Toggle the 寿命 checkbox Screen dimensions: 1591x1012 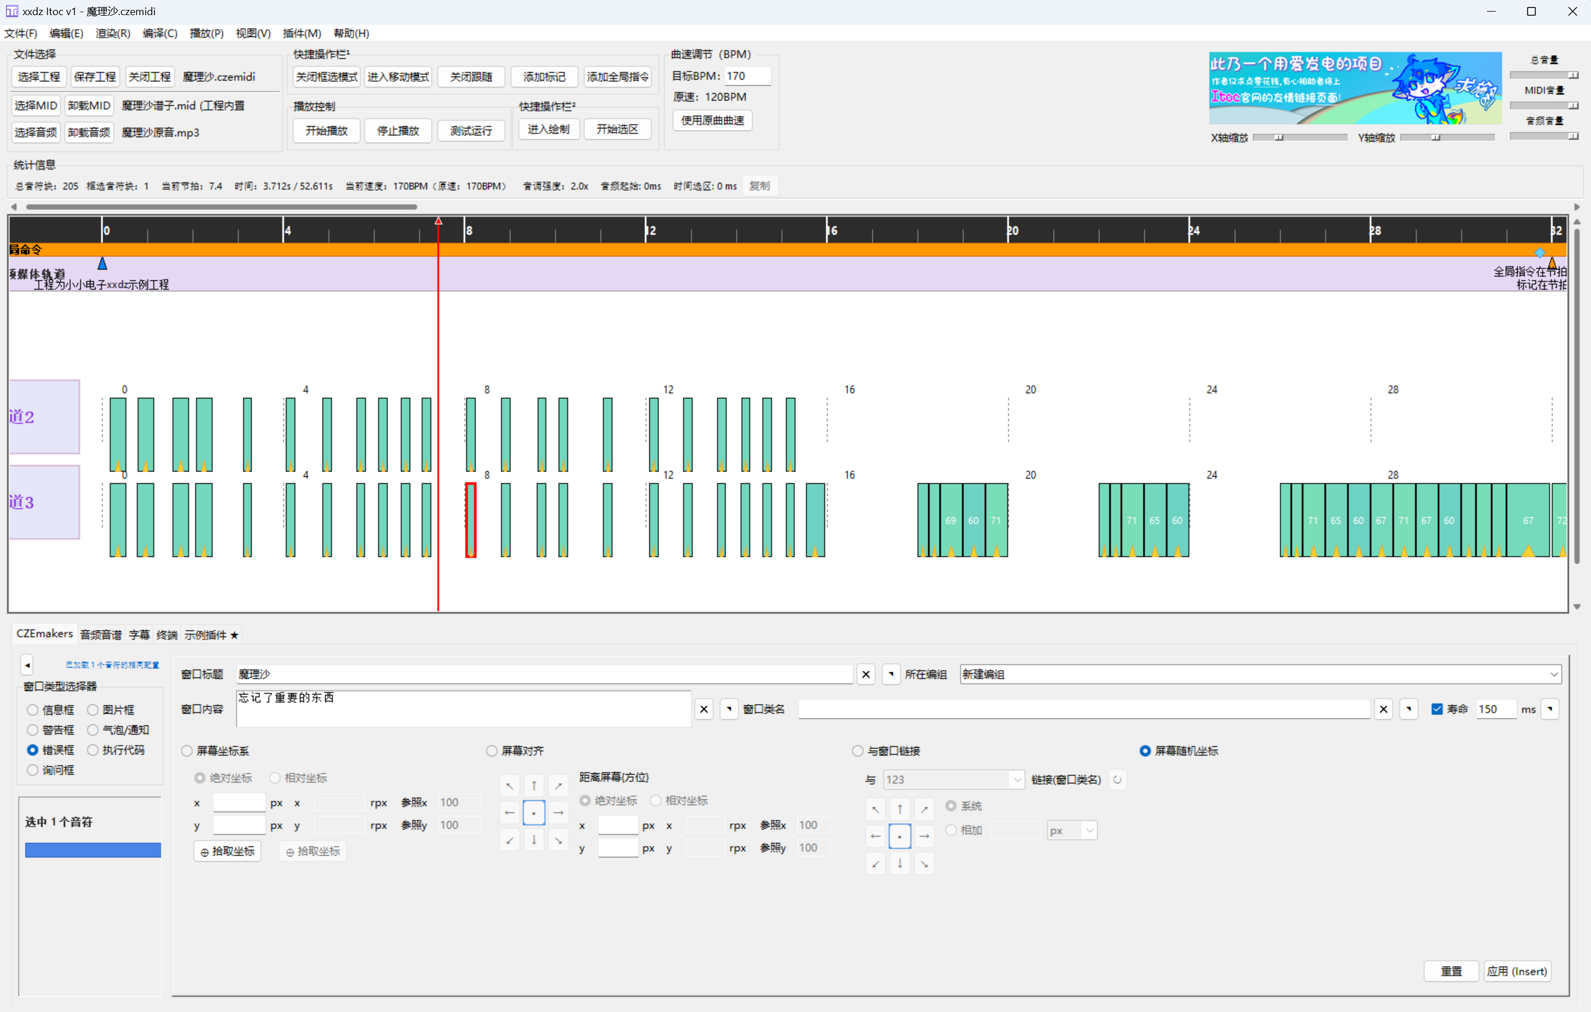pyautogui.click(x=1436, y=710)
